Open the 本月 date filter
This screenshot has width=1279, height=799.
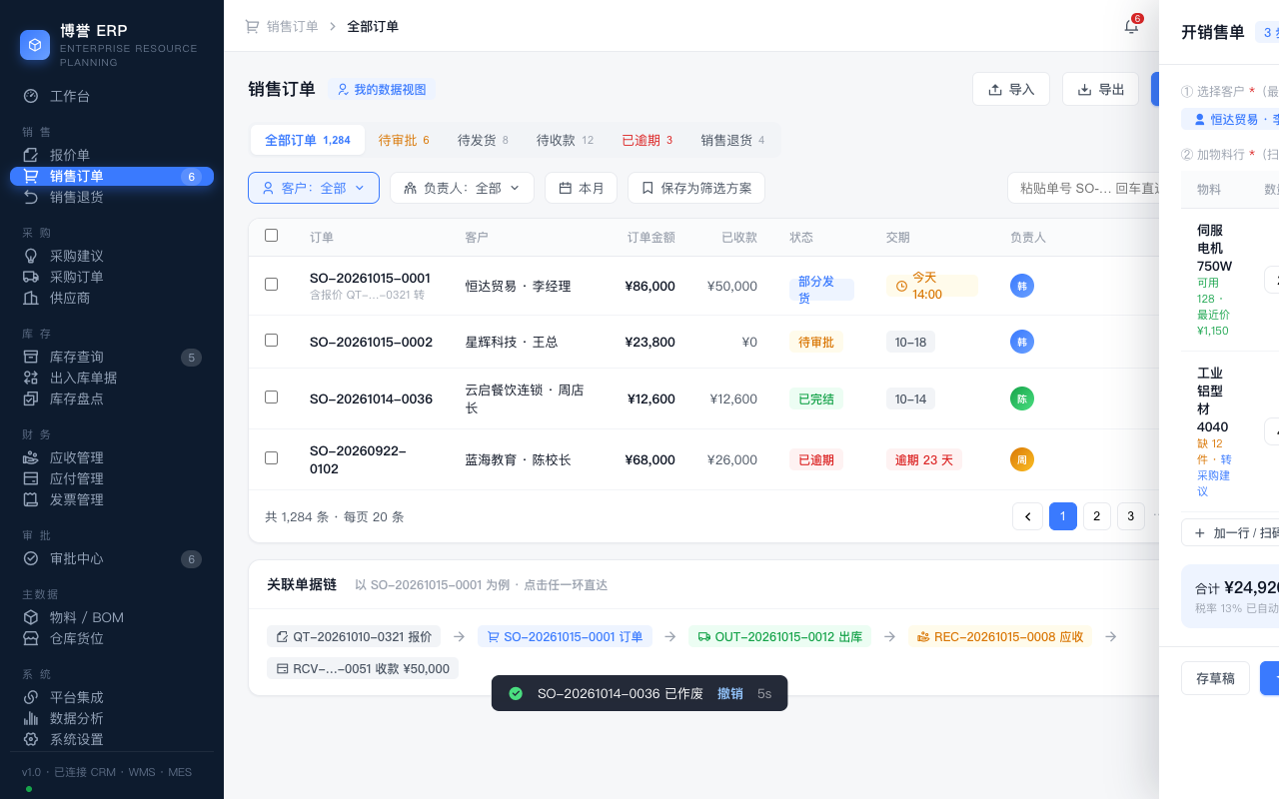pyautogui.click(x=581, y=188)
